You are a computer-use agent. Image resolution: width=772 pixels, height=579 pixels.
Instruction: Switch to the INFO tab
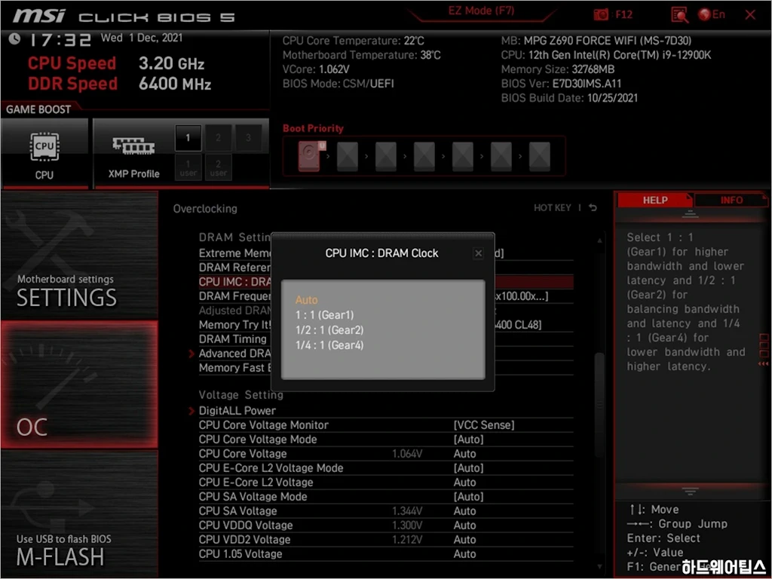click(x=731, y=200)
